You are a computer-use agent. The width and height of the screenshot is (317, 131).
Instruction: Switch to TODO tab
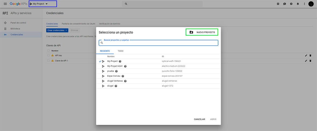121,51
